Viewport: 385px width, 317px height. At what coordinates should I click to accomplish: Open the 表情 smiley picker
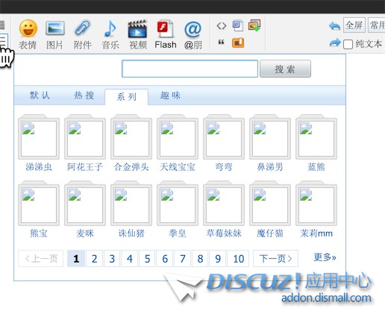[28, 34]
